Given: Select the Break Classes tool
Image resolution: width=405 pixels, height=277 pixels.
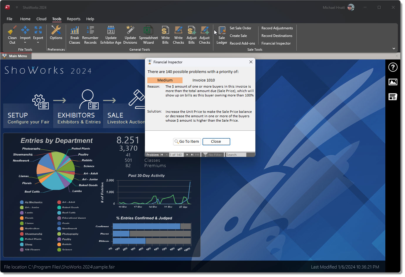Looking at the screenshot, I should [75, 35].
